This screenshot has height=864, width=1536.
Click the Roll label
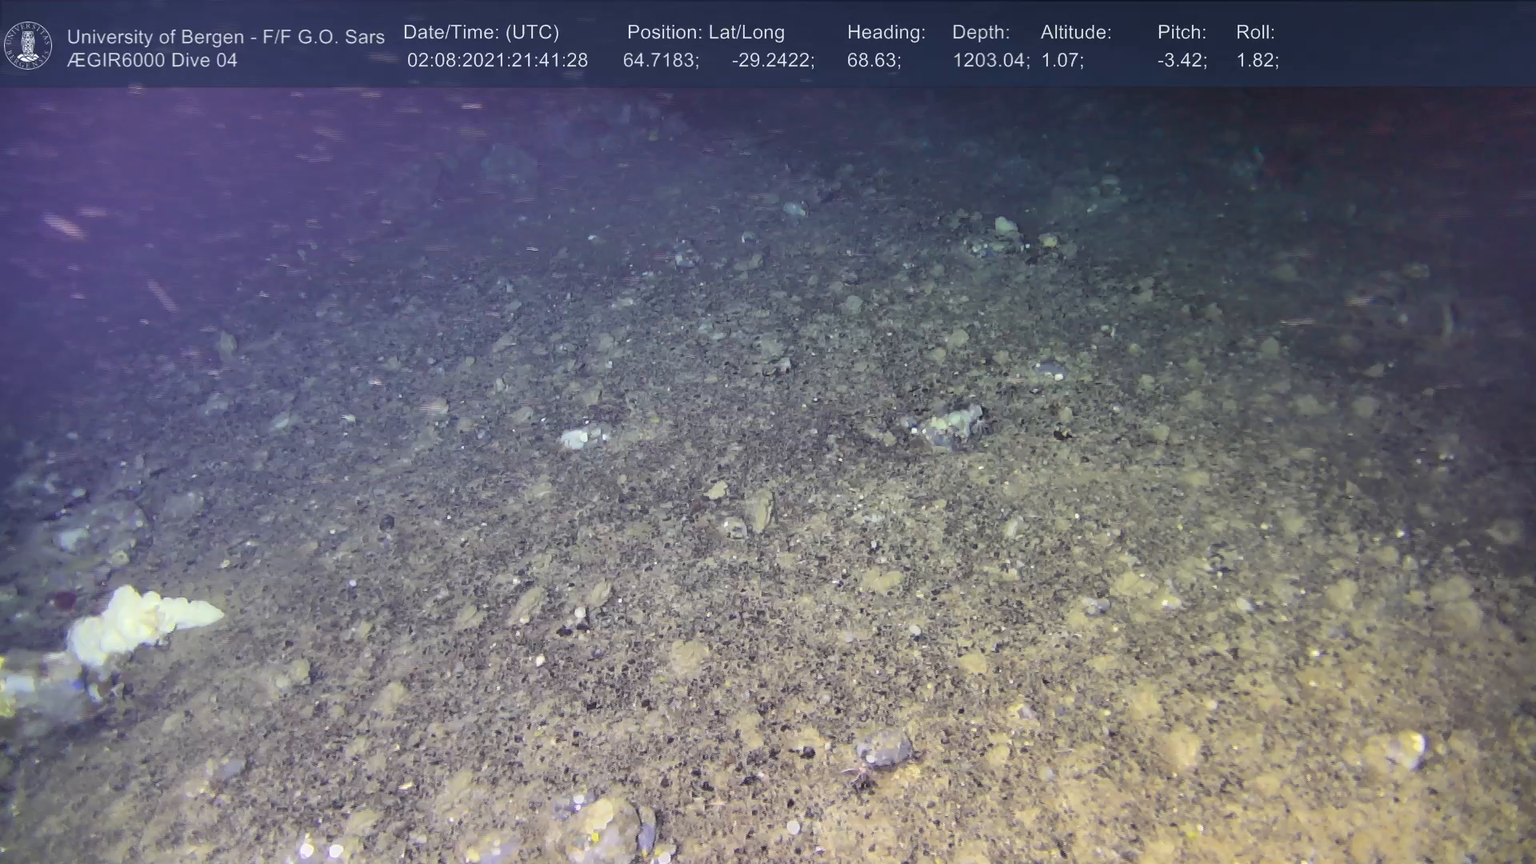click(1255, 33)
